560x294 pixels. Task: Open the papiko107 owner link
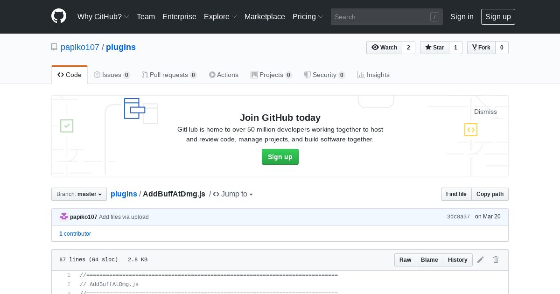click(80, 47)
